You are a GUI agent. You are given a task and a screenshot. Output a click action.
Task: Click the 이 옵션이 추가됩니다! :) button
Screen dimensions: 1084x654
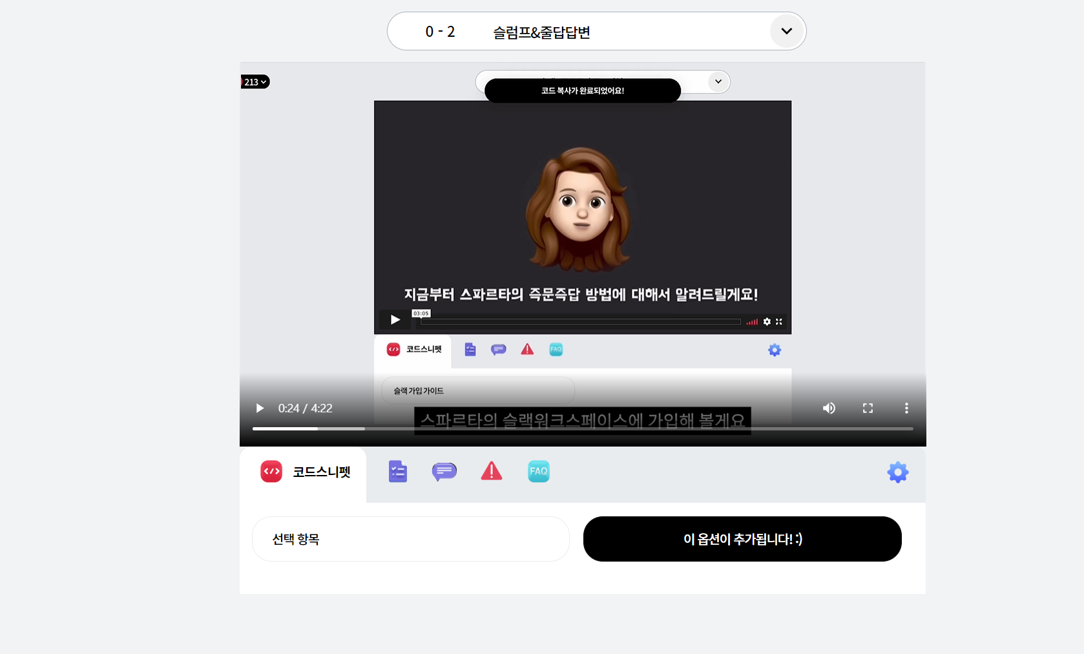pos(742,539)
